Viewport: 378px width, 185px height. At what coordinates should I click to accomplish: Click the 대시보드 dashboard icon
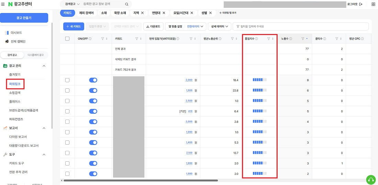click(7, 33)
